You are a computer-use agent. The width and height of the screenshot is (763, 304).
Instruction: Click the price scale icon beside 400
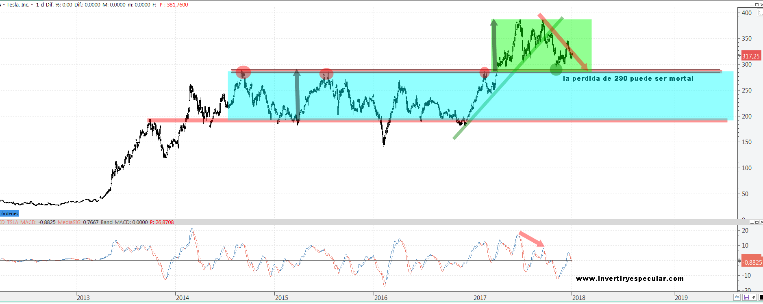pyautogui.click(x=759, y=13)
